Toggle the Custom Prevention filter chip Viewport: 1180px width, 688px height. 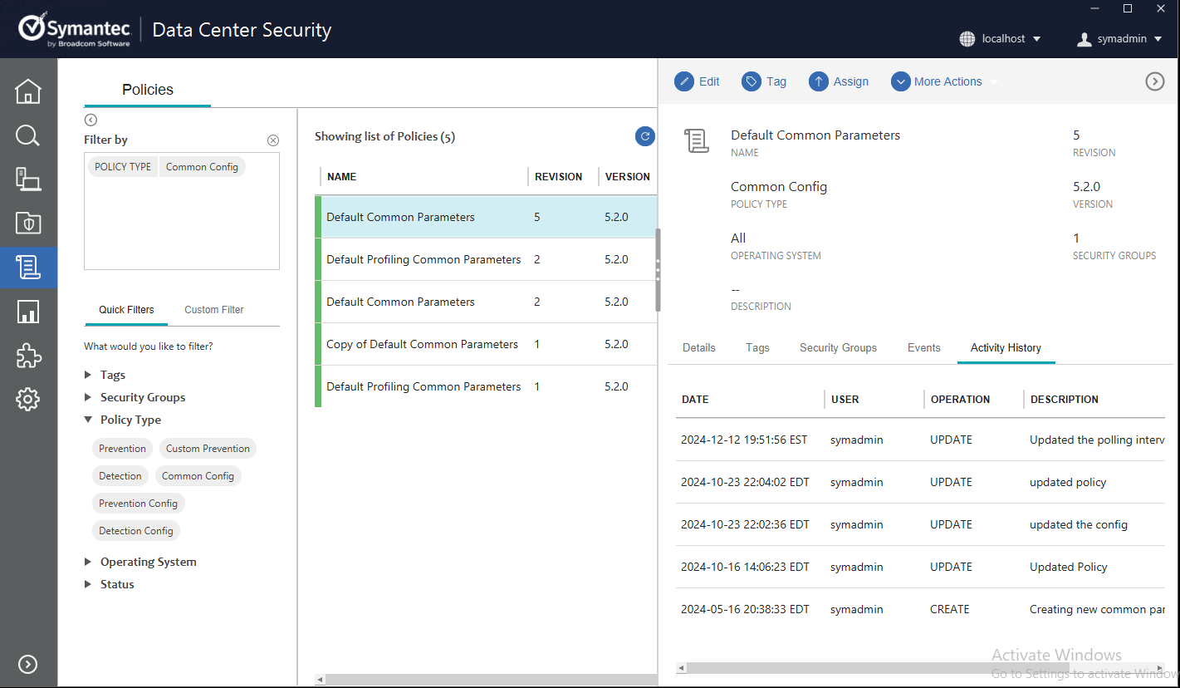tap(208, 449)
